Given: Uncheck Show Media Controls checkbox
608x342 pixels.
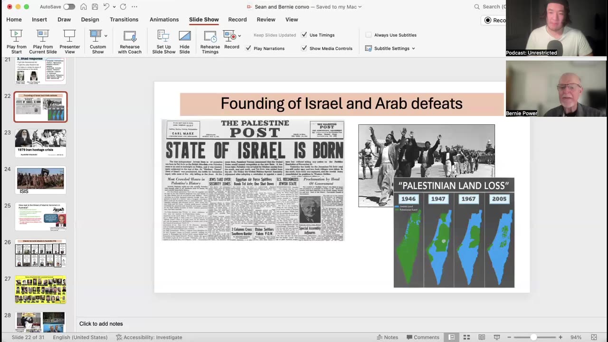Looking at the screenshot, I should [304, 48].
